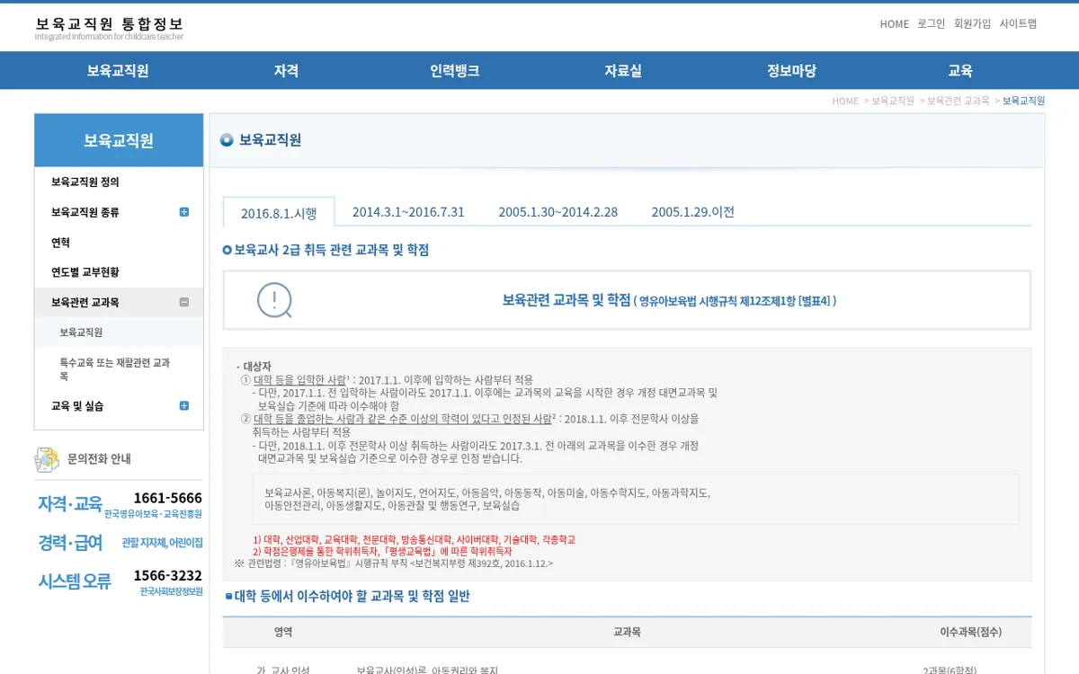Viewport: 1079px width, 674px height.
Task: Click the 보육교사 2급 취득 관련 heading
Action: (332, 250)
